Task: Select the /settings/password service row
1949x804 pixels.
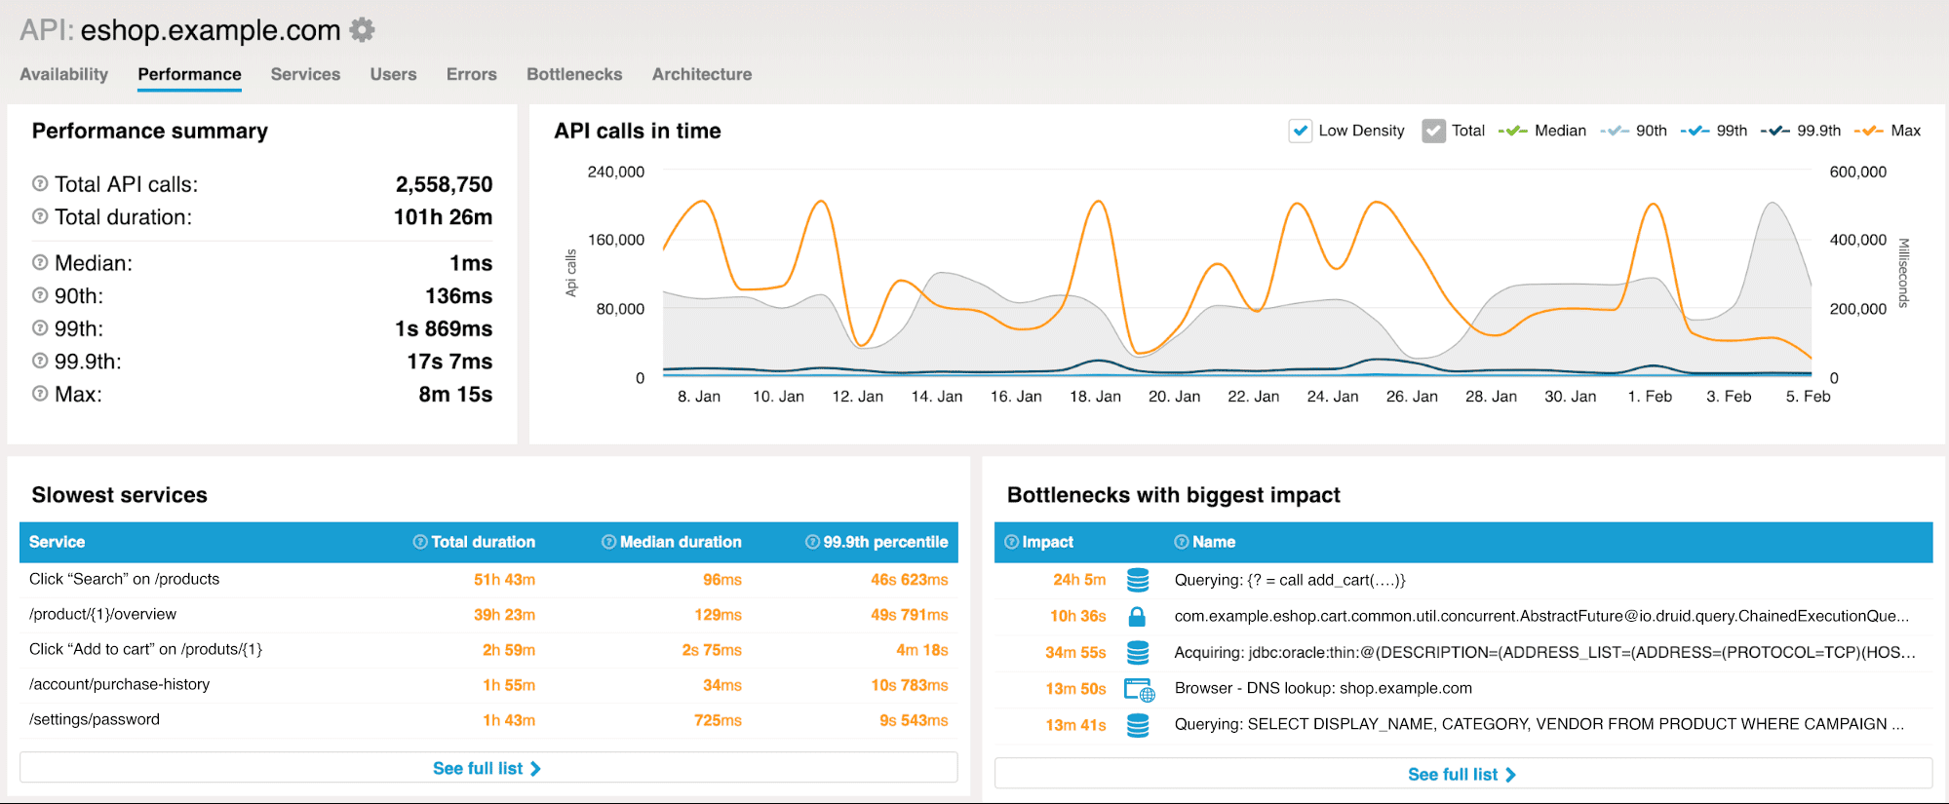Action: click(95, 719)
